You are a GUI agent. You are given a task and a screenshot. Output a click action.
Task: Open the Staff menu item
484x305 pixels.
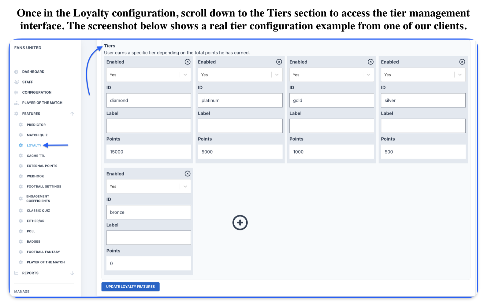coord(28,82)
